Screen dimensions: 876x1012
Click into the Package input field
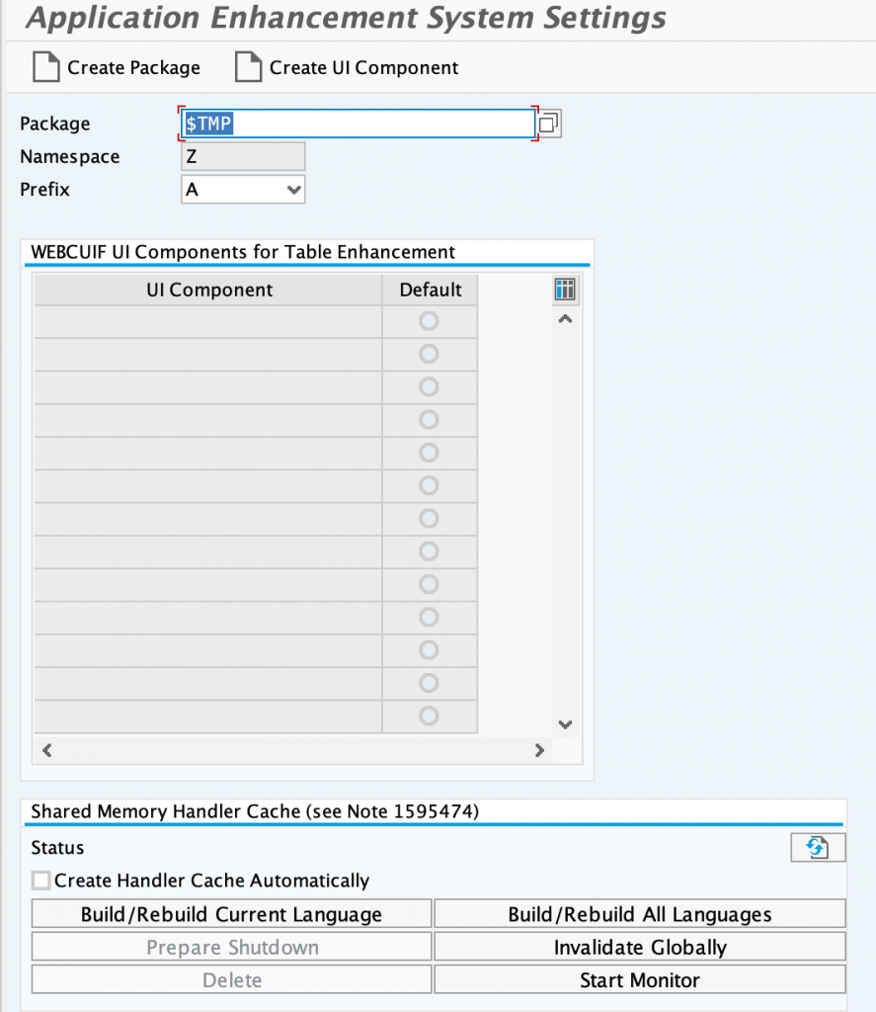coord(358,124)
